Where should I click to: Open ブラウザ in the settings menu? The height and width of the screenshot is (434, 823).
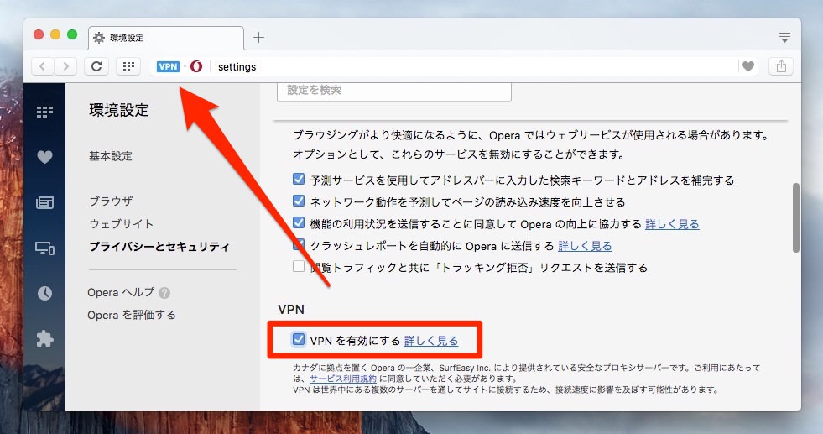coord(111,201)
